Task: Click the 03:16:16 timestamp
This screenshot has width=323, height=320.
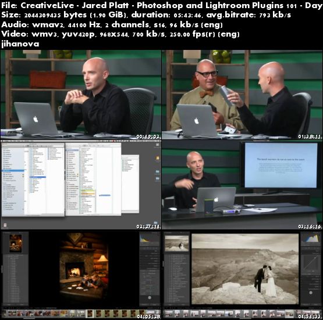Action: pyautogui.click(x=310, y=226)
